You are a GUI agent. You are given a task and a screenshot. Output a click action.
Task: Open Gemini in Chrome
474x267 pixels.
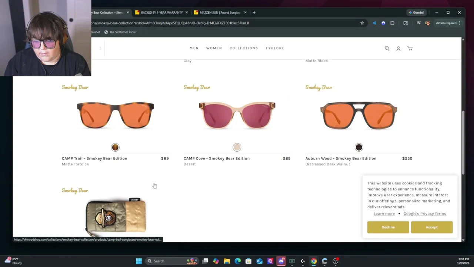416,12
